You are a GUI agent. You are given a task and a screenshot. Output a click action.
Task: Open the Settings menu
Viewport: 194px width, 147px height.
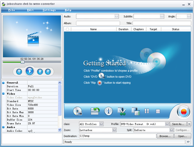click(49, 10)
